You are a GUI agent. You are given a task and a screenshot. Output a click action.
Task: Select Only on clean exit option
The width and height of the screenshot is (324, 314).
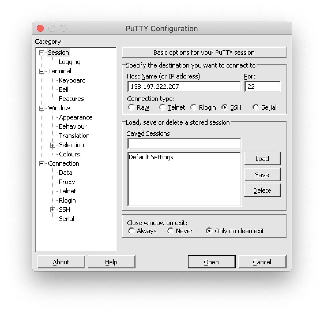pyautogui.click(x=209, y=231)
